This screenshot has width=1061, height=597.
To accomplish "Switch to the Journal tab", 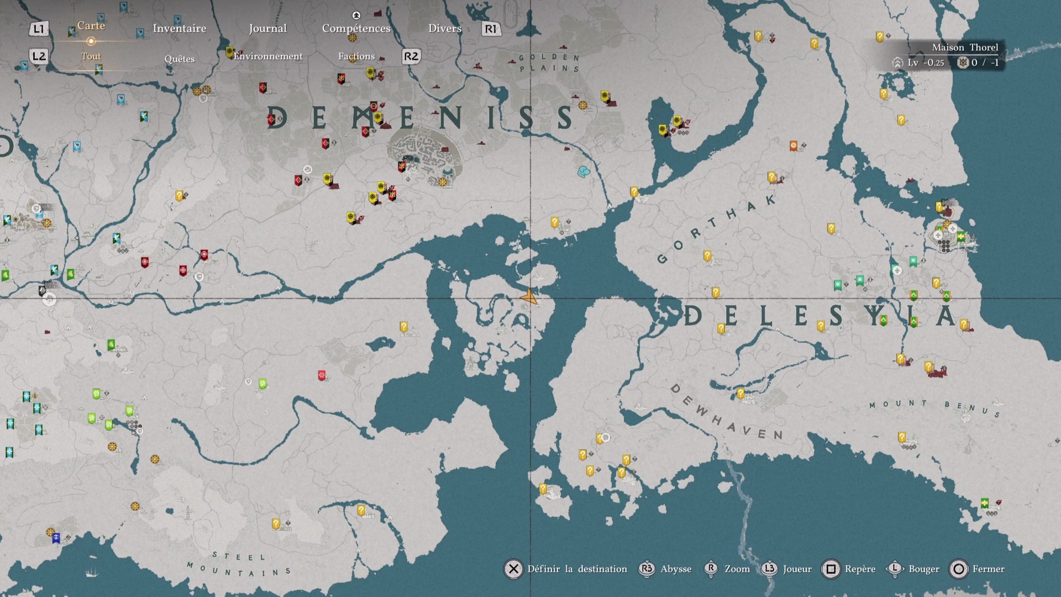I will click(x=267, y=28).
